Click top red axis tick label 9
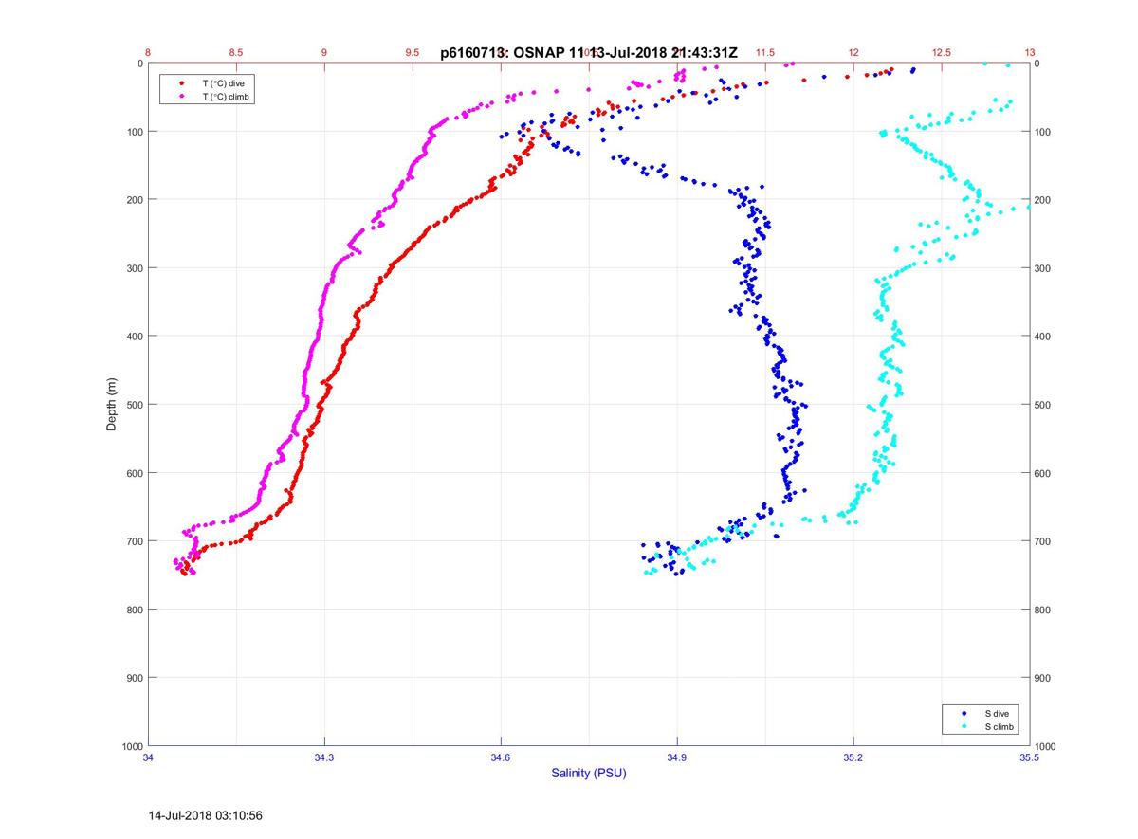Image resolution: width=1138 pixels, height=839 pixels. 324,53
